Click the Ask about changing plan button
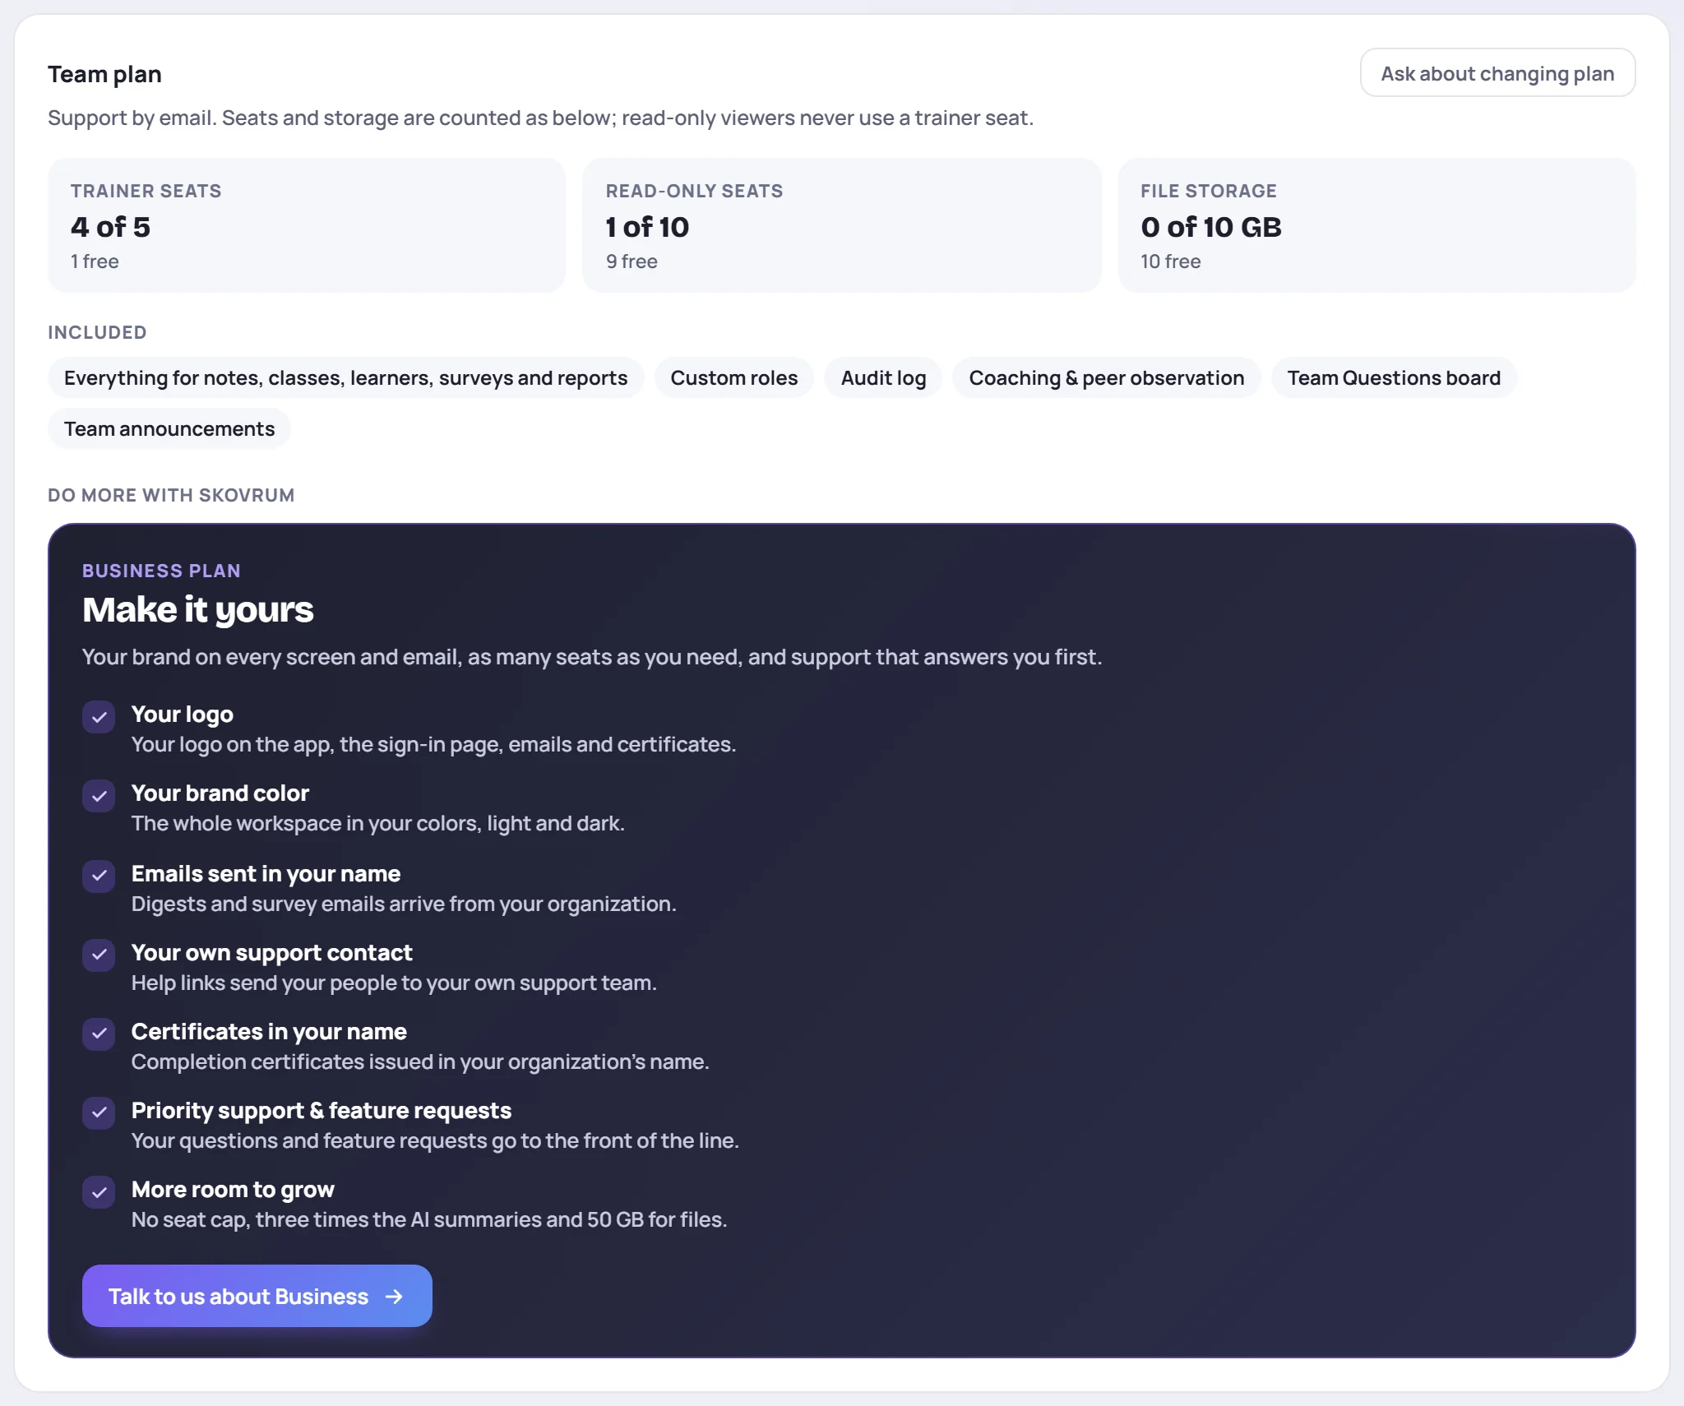This screenshot has width=1684, height=1406. coord(1497,73)
